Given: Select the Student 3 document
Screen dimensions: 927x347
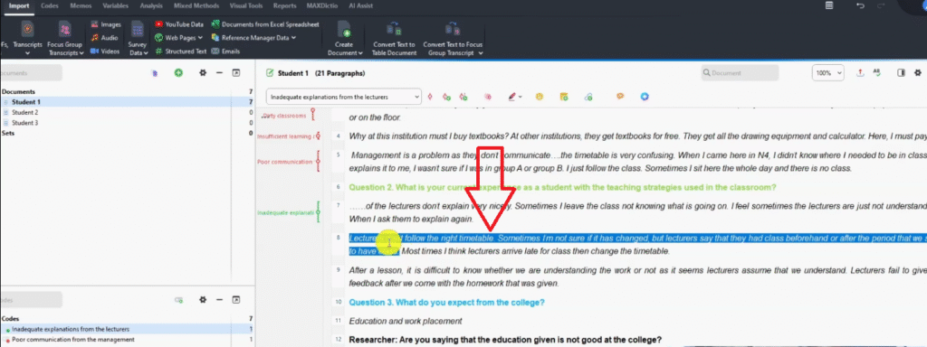Looking at the screenshot, I should tap(127, 123).
